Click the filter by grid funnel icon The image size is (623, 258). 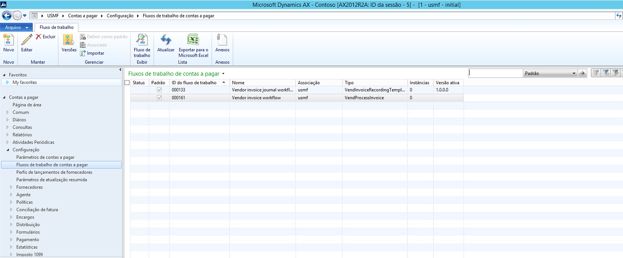[606, 73]
